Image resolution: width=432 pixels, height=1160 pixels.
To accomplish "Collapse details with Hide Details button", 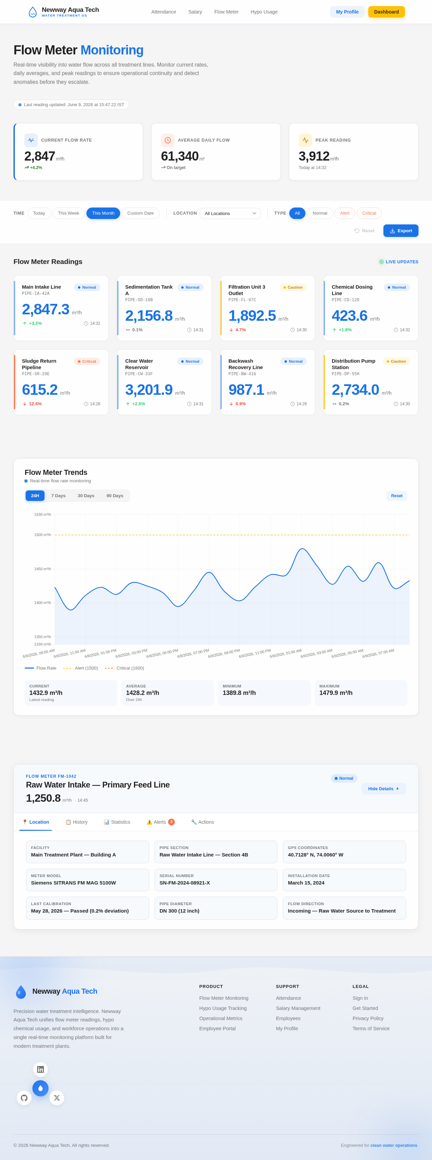I will point(383,788).
